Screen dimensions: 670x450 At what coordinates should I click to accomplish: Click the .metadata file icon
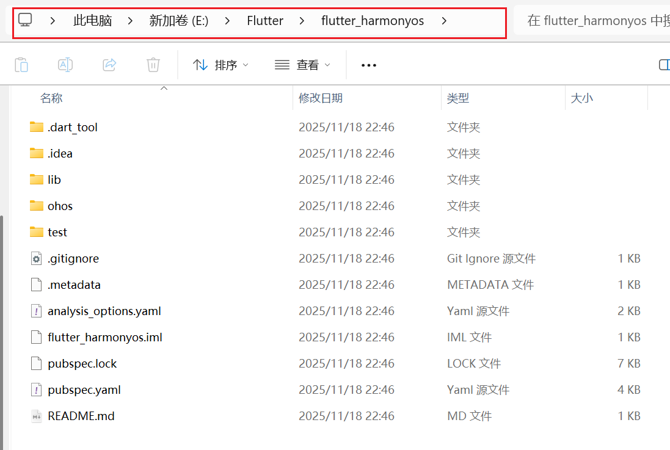pos(37,285)
